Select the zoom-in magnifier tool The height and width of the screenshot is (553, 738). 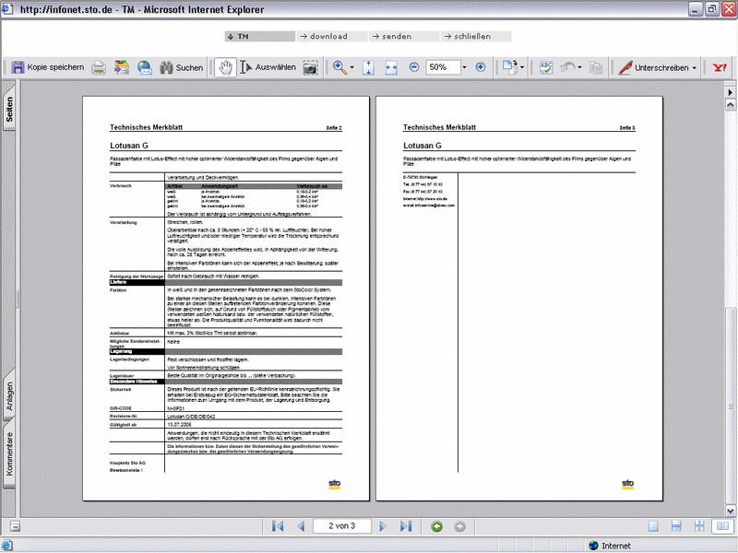click(x=339, y=67)
